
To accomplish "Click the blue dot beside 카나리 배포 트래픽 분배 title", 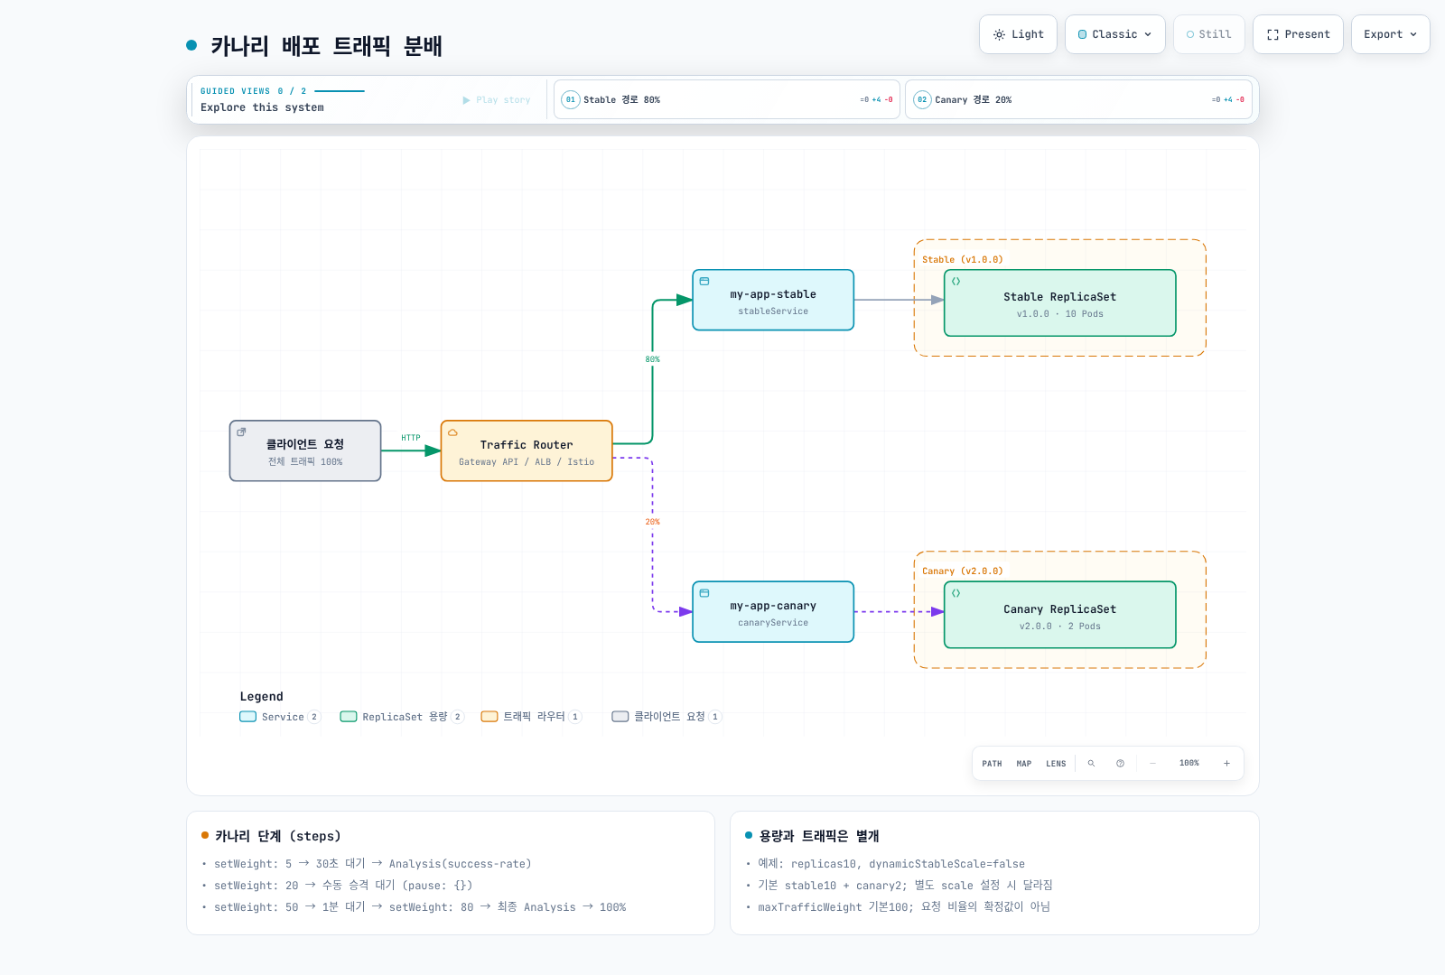I will pyautogui.click(x=191, y=45).
